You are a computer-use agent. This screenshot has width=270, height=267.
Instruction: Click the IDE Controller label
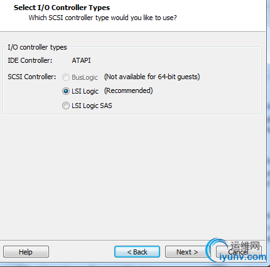coord(30,60)
